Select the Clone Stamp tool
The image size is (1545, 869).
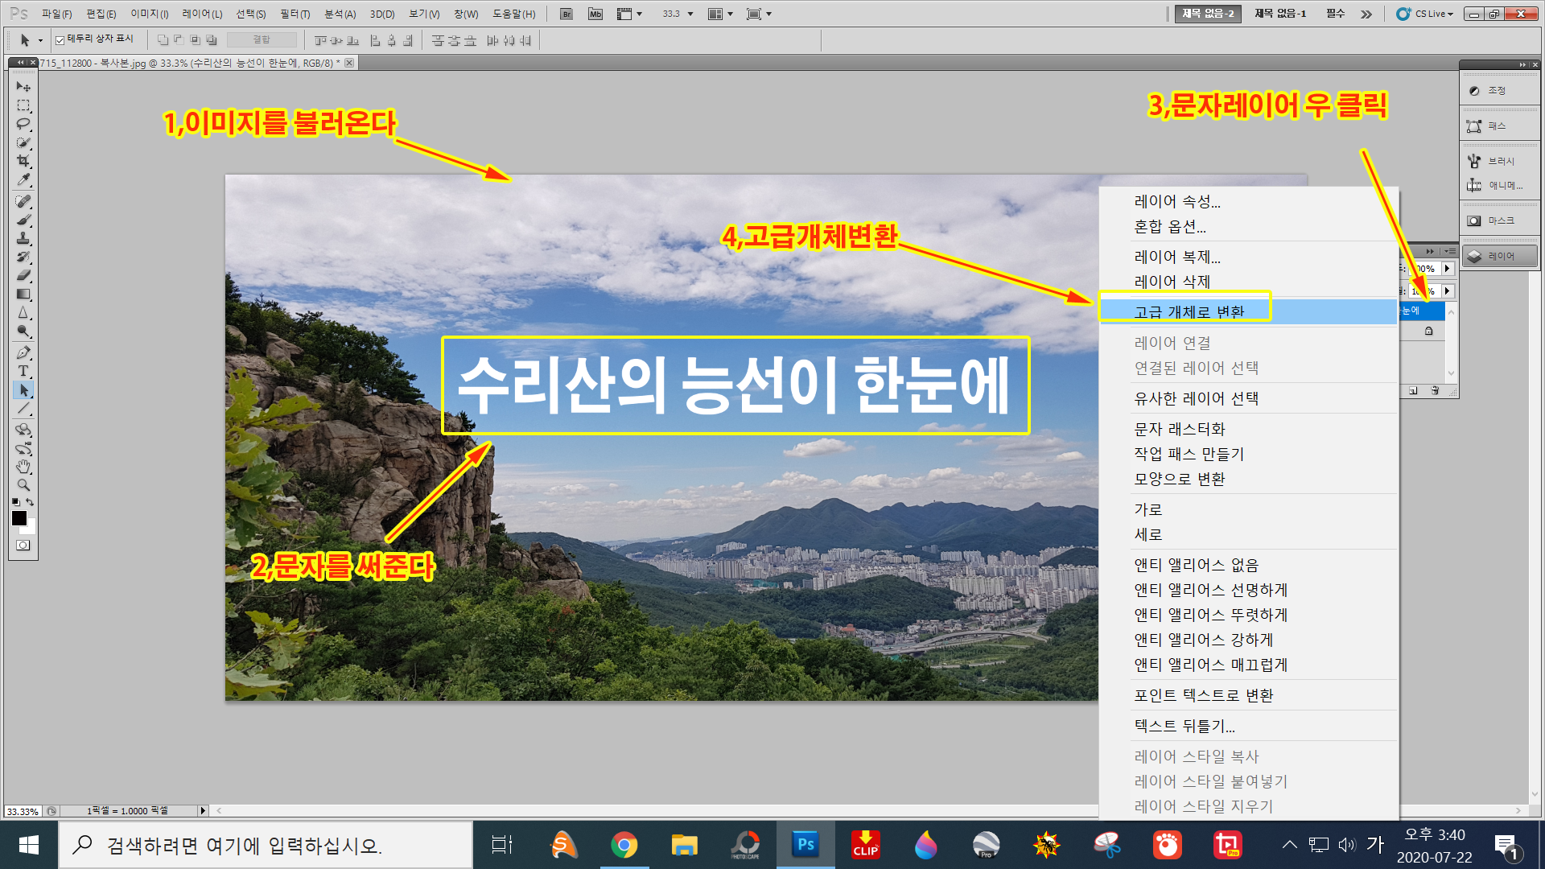(23, 238)
